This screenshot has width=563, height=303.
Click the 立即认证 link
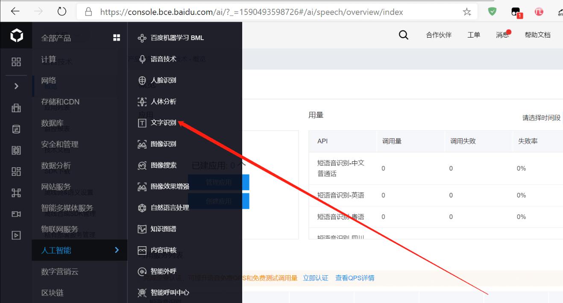(x=316, y=278)
